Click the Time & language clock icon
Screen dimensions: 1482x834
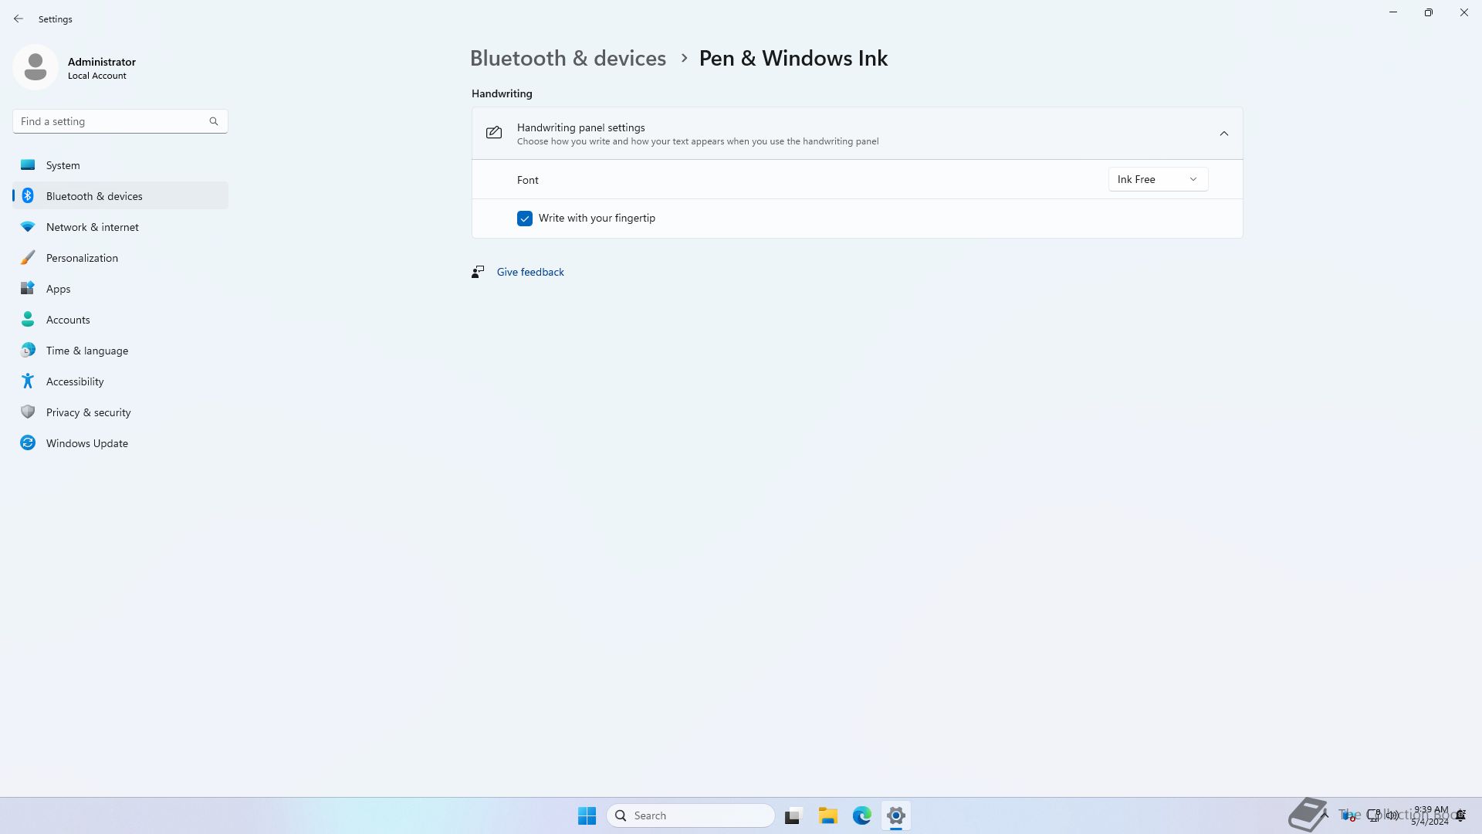click(x=28, y=351)
